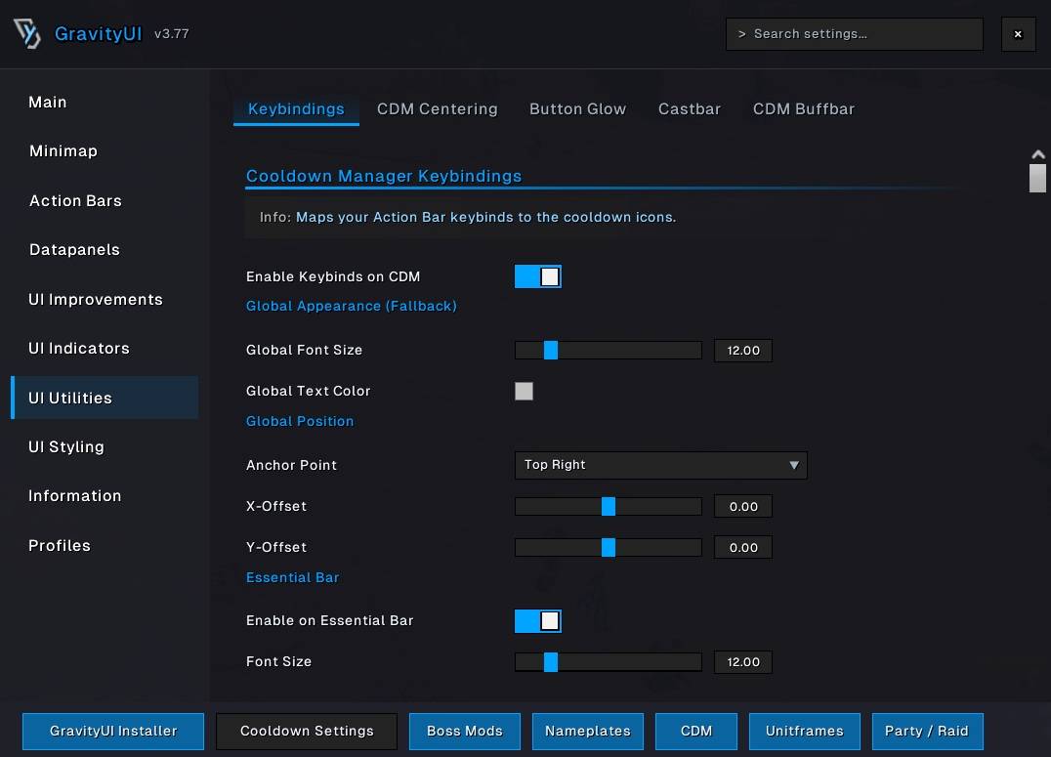This screenshot has height=757, width=1051.
Task: Click the Essential Bar Font Size value box
Action: tap(743, 662)
